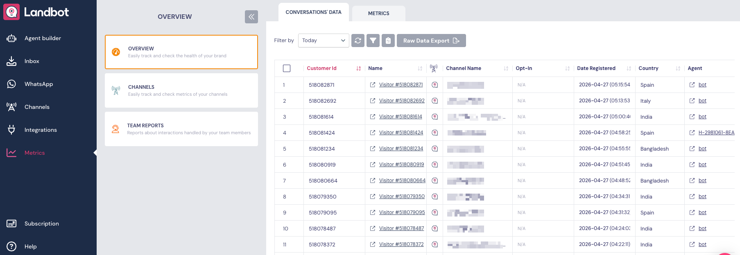The height and width of the screenshot is (255, 740).
Task: Open the Help question mark icon
Action: 11,246
